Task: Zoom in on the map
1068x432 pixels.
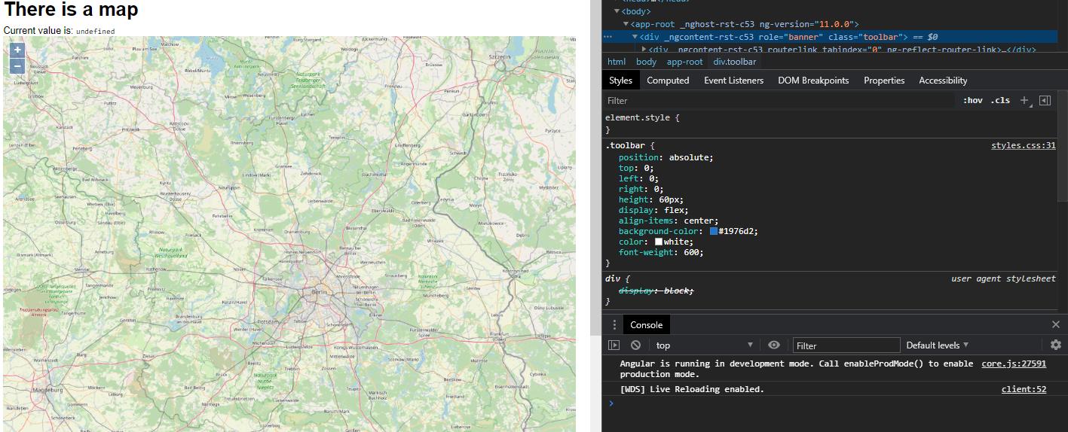Action: (x=17, y=50)
